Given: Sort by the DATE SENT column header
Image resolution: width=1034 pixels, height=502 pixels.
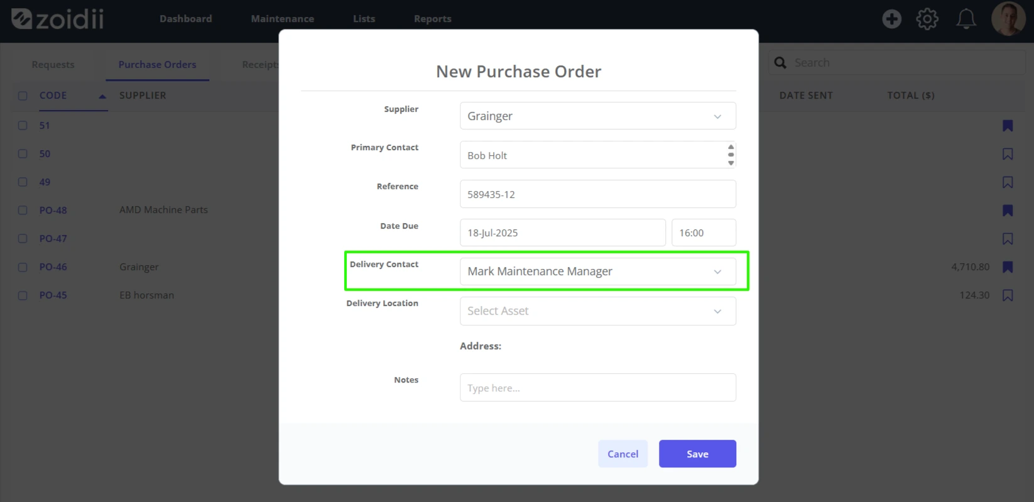Looking at the screenshot, I should 806,95.
